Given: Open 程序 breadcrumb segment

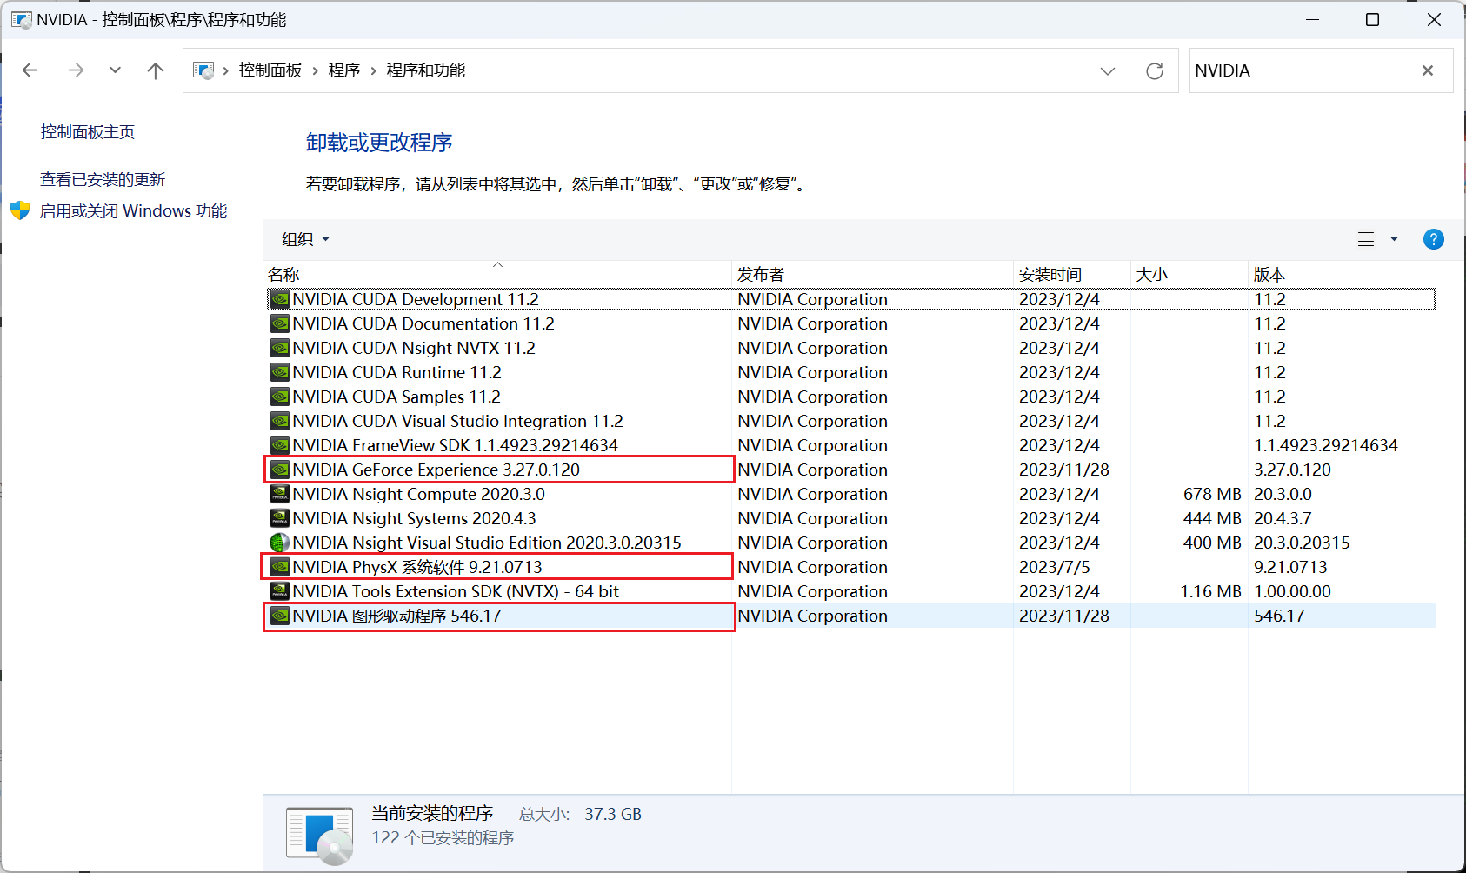Looking at the screenshot, I should click(x=344, y=70).
